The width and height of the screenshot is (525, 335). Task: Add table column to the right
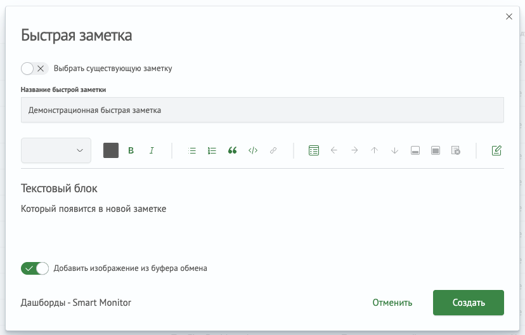click(x=354, y=150)
